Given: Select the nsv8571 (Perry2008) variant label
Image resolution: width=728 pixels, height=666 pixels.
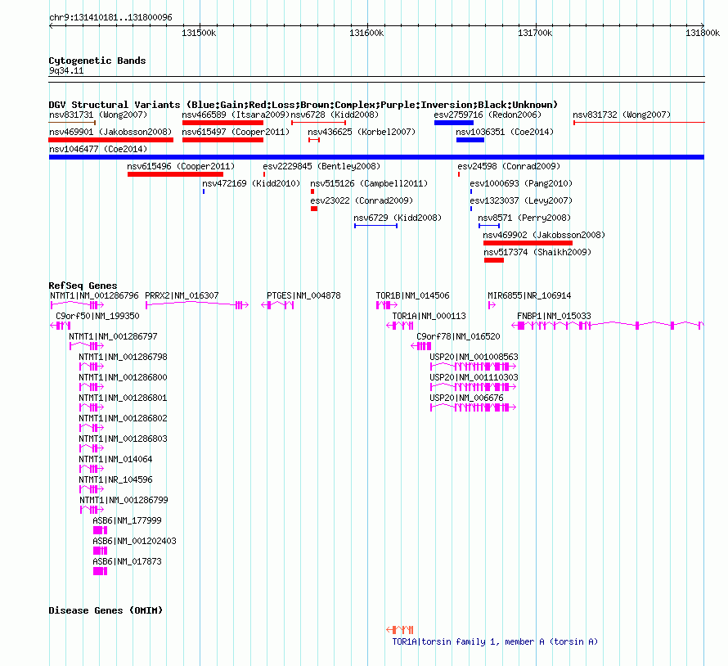Looking at the screenshot, I should 524,218.
